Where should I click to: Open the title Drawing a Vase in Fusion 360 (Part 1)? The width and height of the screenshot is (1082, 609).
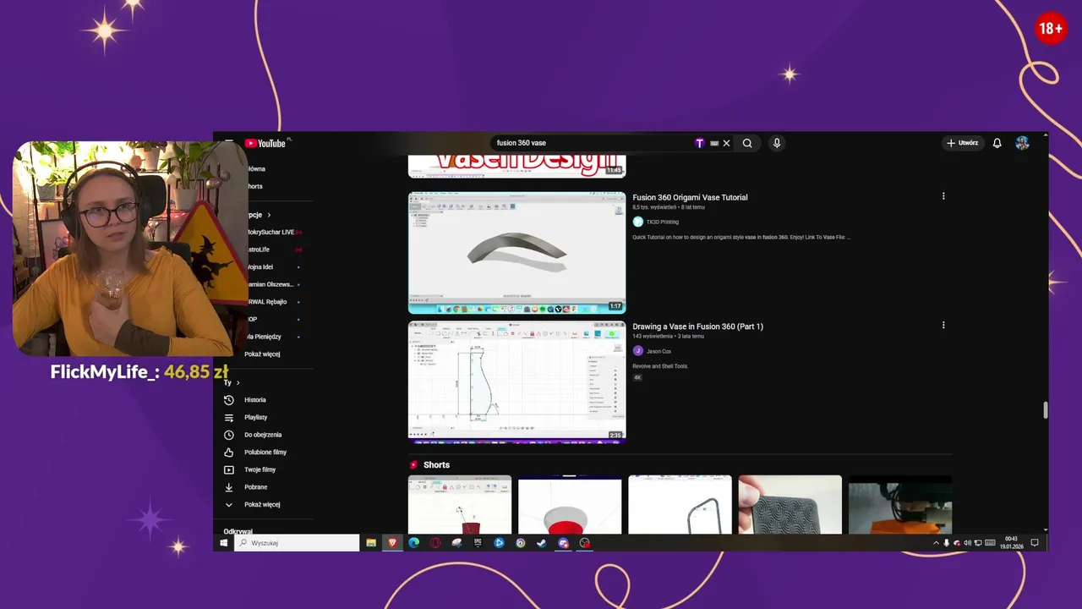[697, 326]
